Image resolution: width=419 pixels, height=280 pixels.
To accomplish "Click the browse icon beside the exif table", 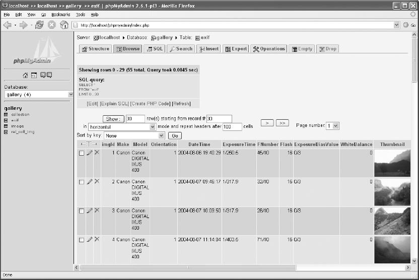I will 6,120.
